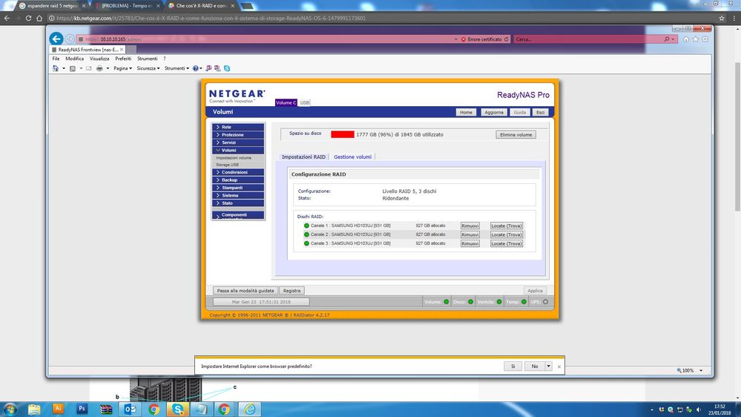This screenshot has width=741, height=417.
Task: Switch to the Gestione volumi tab
Action: [x=352, y=157]
